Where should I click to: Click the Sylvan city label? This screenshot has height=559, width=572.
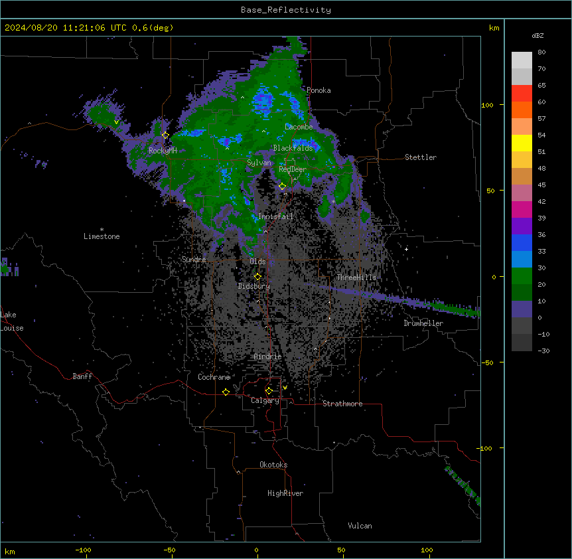[259, 163]
